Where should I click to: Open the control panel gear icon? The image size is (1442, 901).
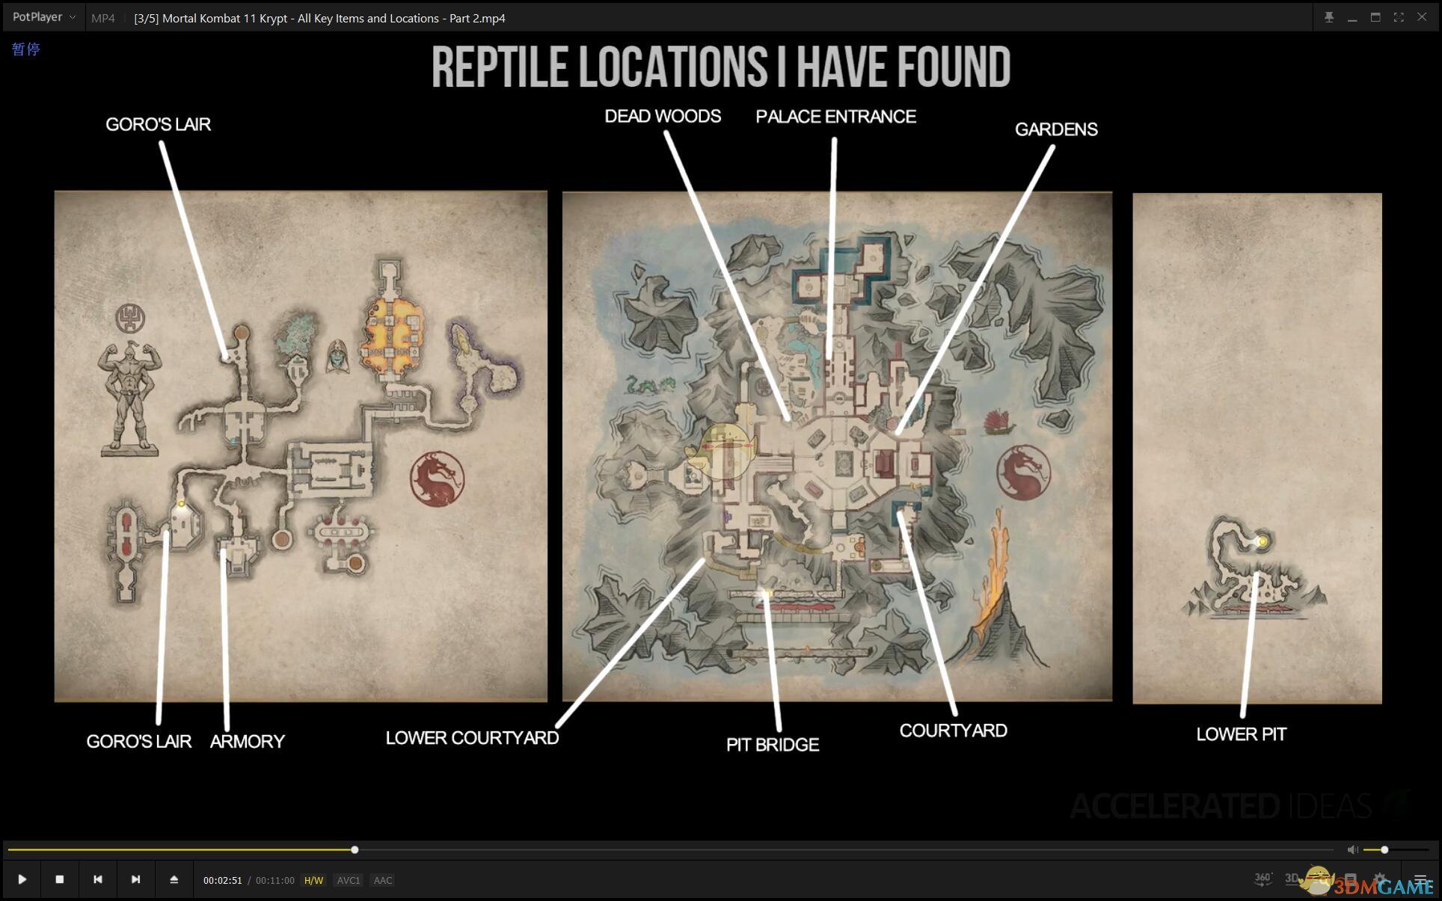tap(1380, 879)
